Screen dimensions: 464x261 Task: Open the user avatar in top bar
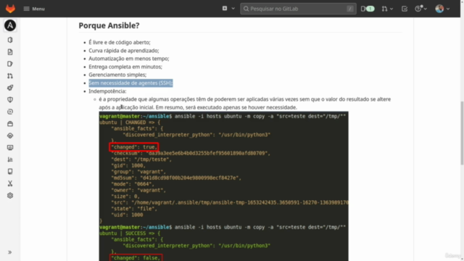439,9
